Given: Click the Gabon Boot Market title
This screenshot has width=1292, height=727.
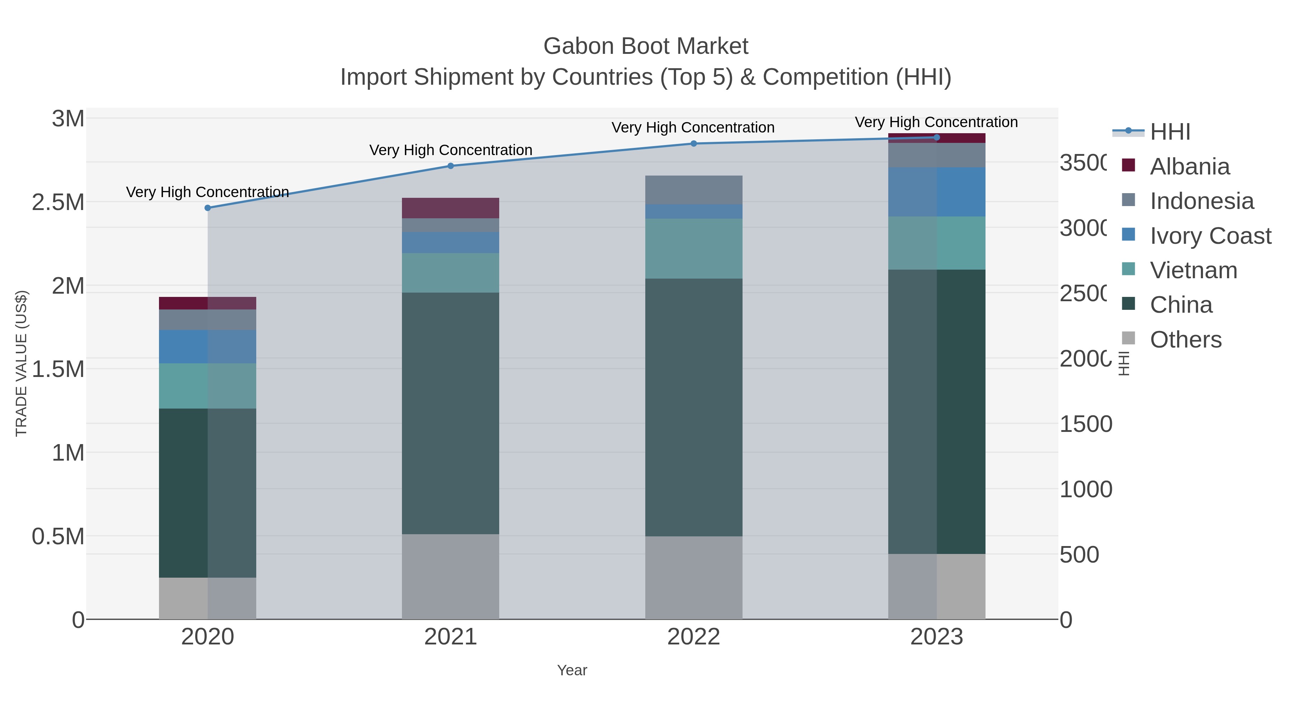Looking at the screenshot, I should tap(646, 46).
